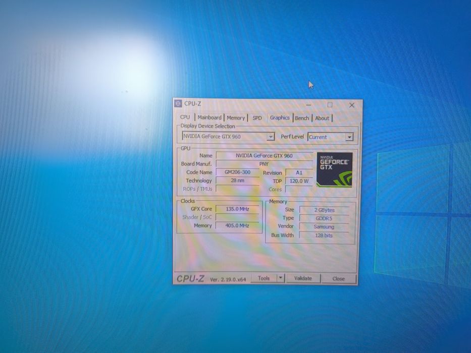Click the Close button at bottom
The width and height of the screenshot is (471, 353).
[x=339, y=278]
